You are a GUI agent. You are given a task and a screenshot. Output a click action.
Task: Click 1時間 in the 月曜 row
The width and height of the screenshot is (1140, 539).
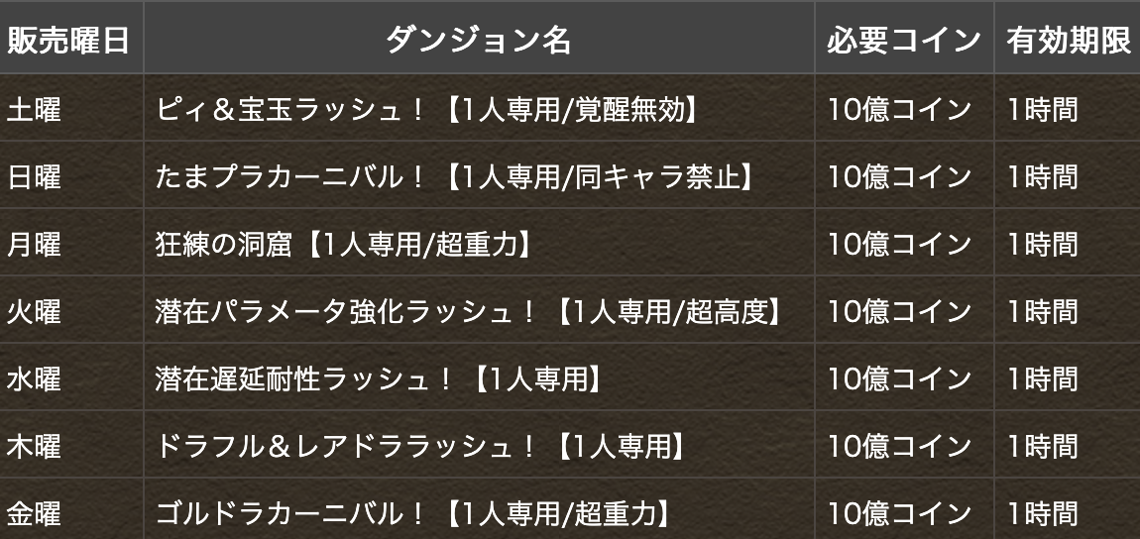[x=1042, y=244]
